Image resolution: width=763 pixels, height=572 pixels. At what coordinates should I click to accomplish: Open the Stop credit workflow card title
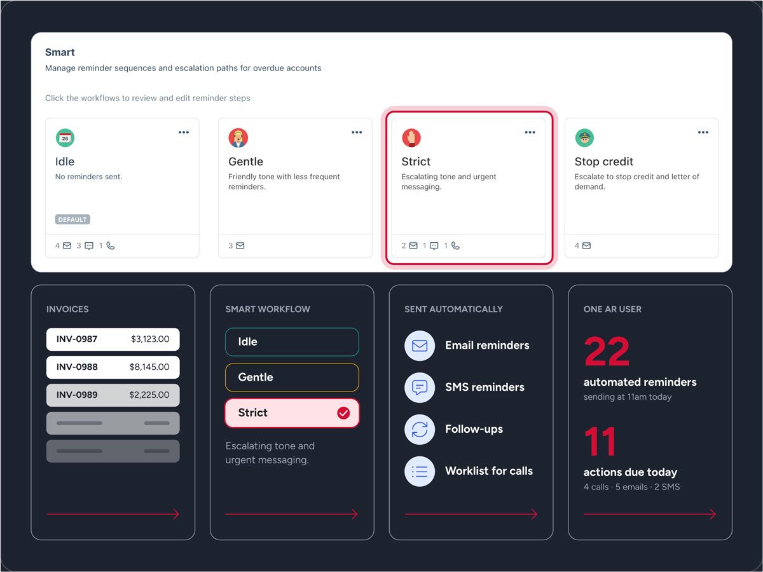pyautogui.click(x=604, y=161)
